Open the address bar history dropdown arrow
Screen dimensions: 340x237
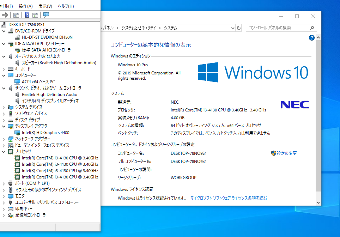[232, 28]
